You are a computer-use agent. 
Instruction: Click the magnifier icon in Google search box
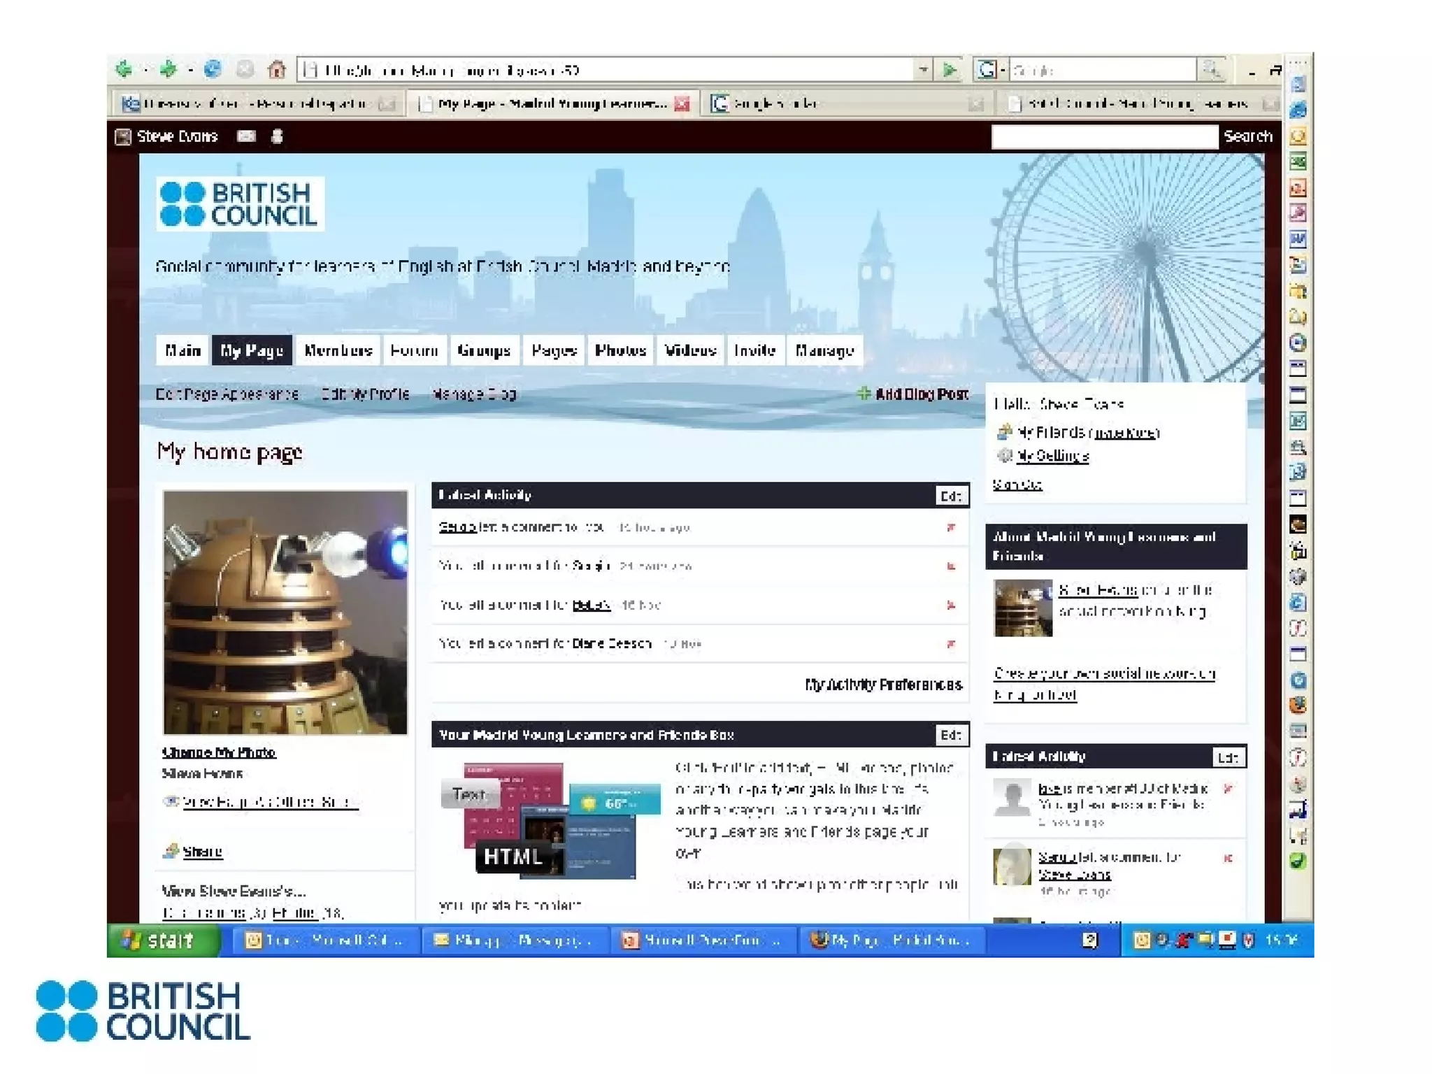[1211, 69]
